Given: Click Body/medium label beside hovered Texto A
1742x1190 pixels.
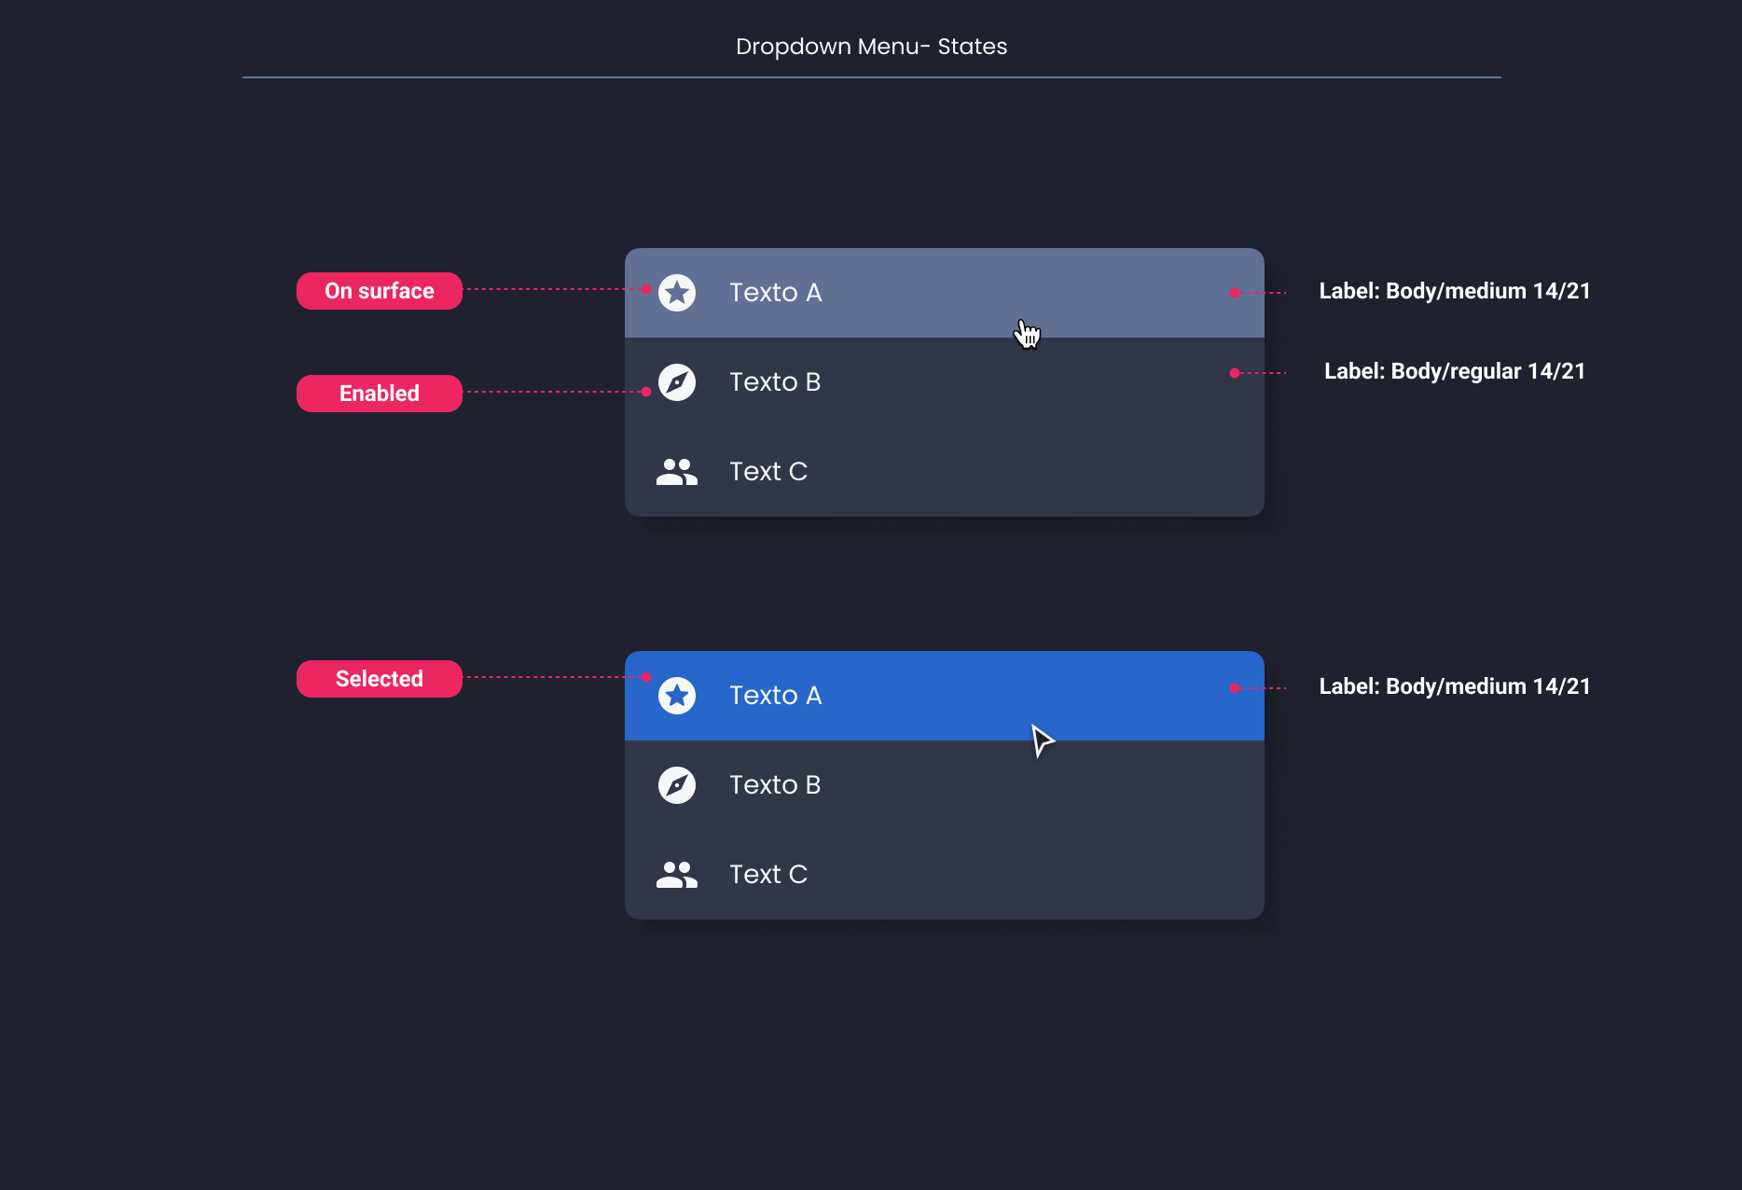Looking at the screenshot, I should coord(1455,291).
